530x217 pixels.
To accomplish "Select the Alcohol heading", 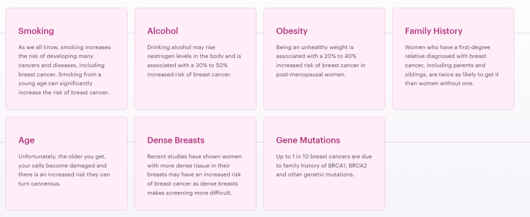I will [162, 31].
